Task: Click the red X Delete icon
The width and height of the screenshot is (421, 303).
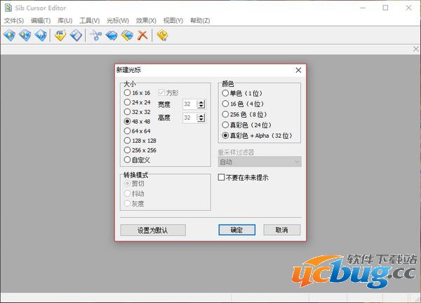Action: 142,35
